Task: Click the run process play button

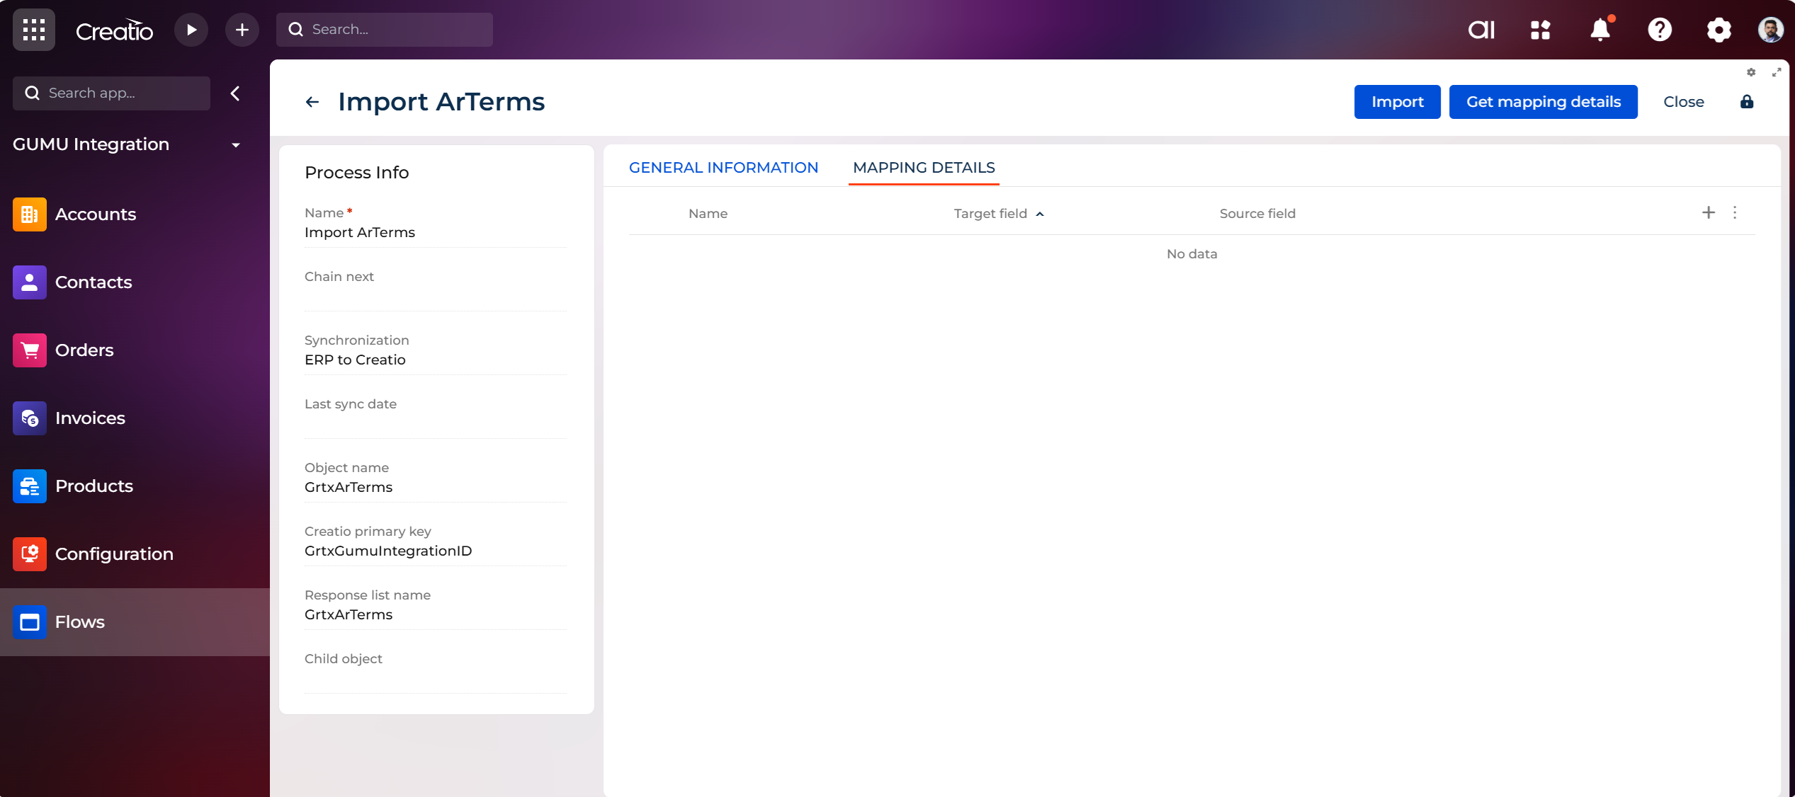Action: click(191, 30)
